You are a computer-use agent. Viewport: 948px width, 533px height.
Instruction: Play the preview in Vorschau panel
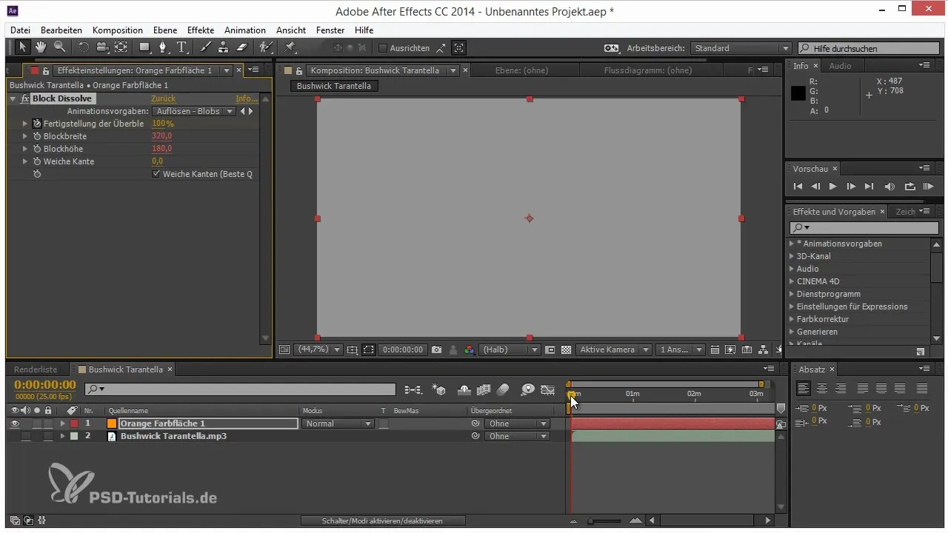point(833,187)
